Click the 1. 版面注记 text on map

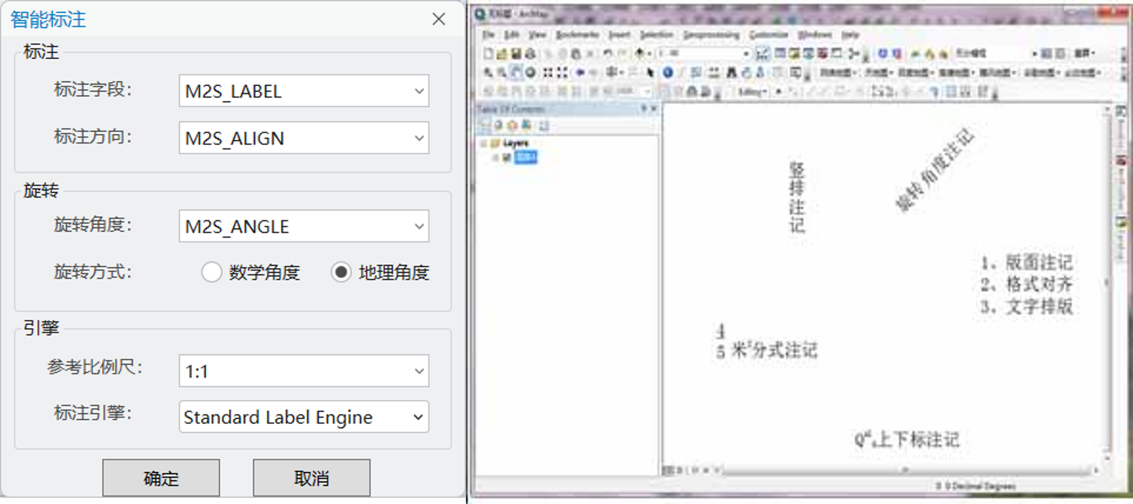click(x=1026, y=263)
